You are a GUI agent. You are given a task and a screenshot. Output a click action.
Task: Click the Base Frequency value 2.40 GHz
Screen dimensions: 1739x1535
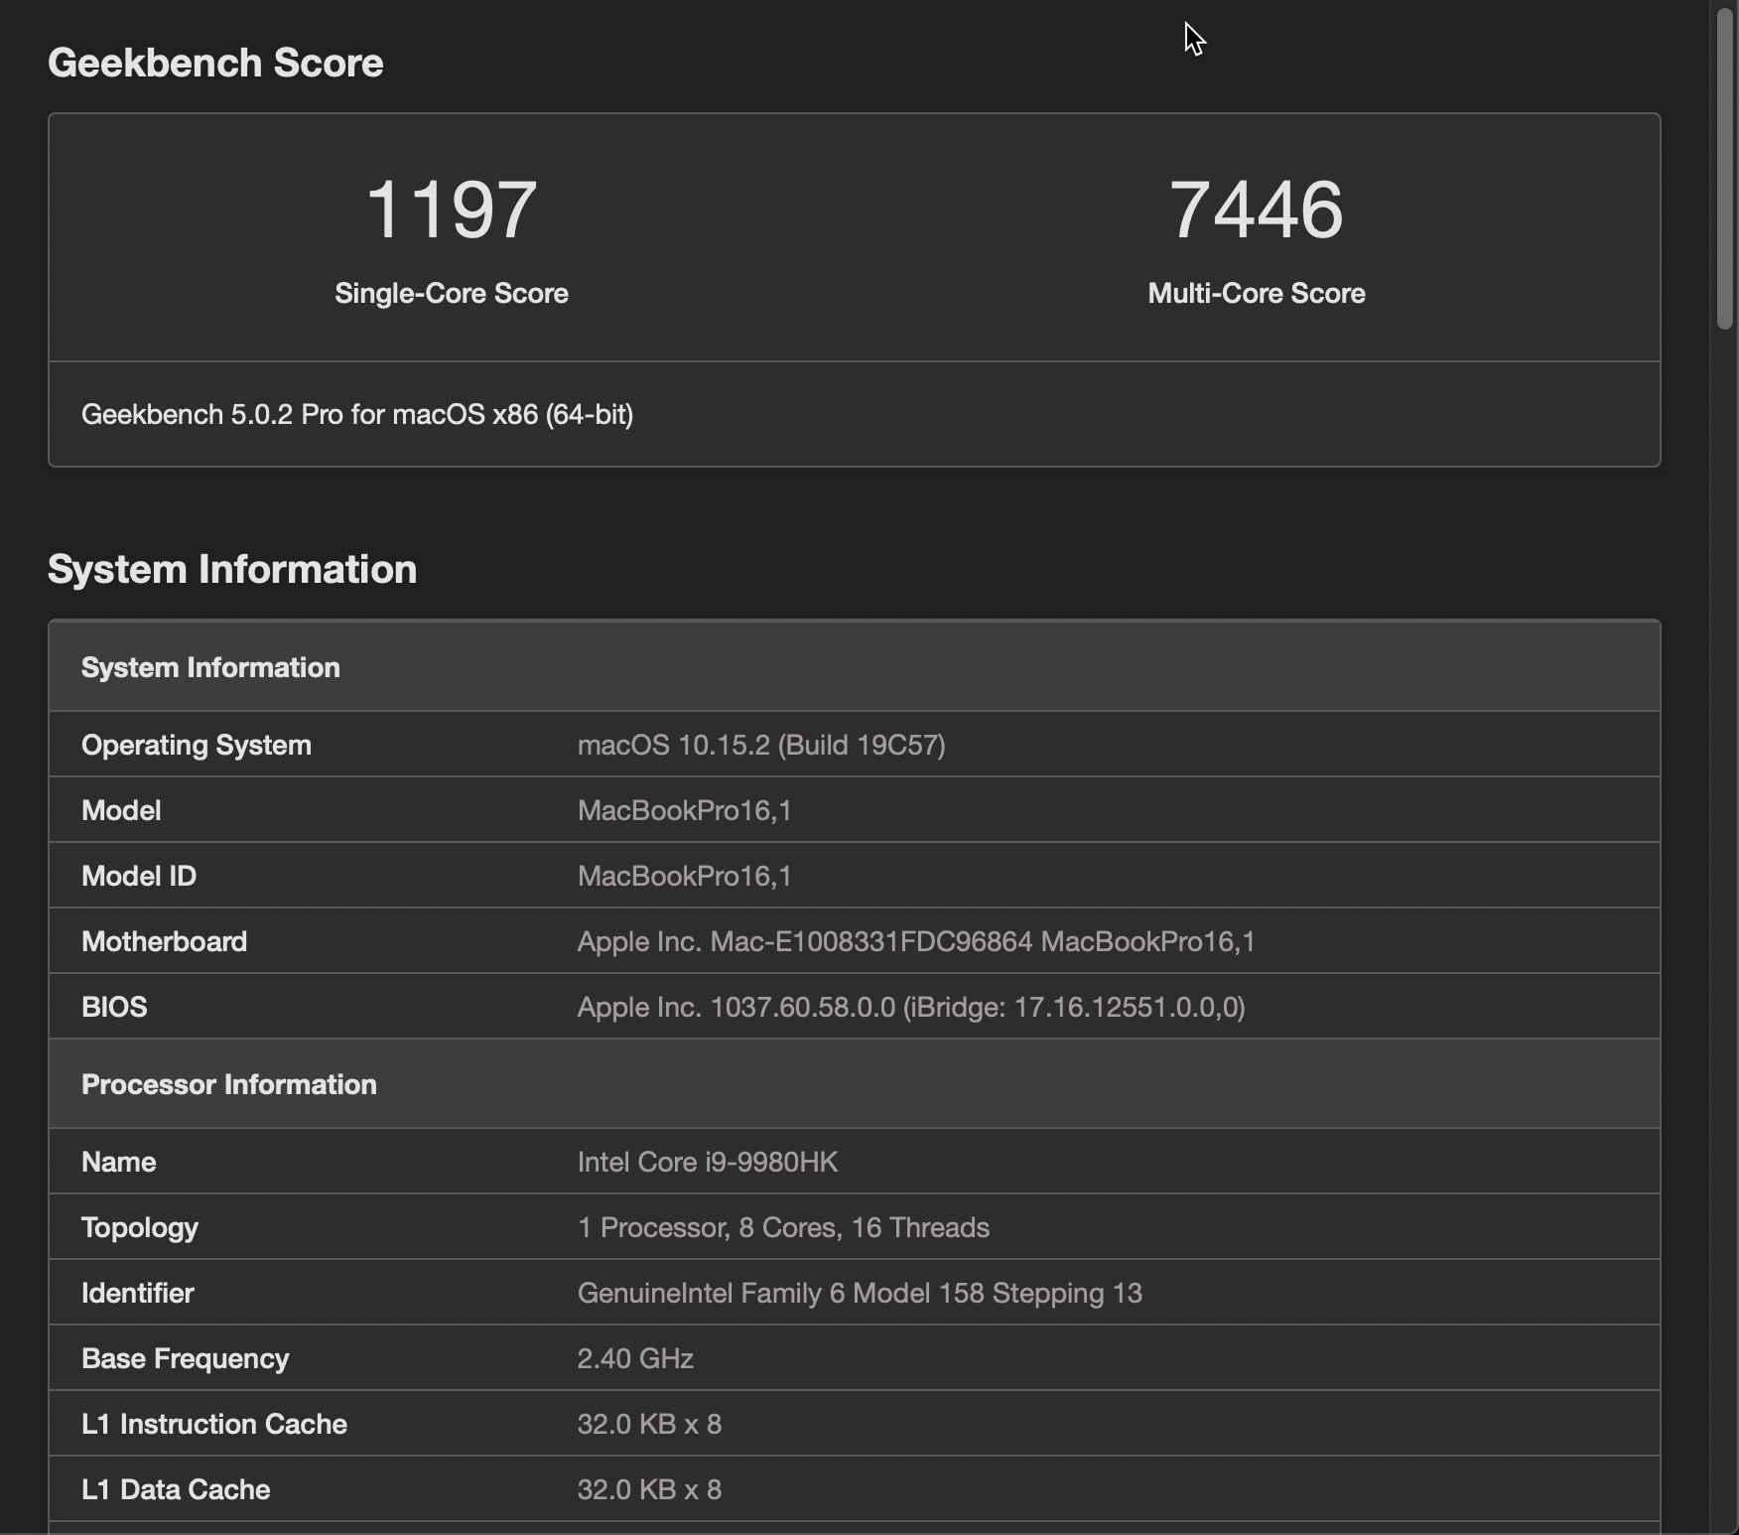635,1358
